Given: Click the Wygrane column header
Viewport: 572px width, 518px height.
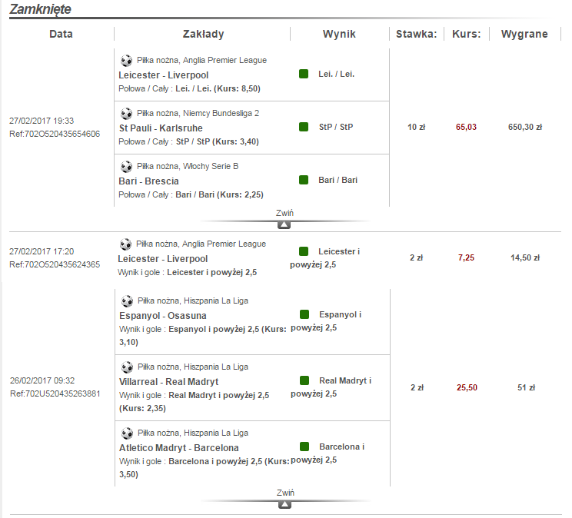Looking at the screenshot, I should (x=524, y=34).
